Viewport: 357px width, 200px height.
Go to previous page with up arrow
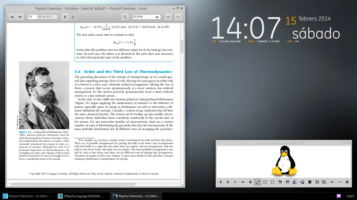click(12, 17)
